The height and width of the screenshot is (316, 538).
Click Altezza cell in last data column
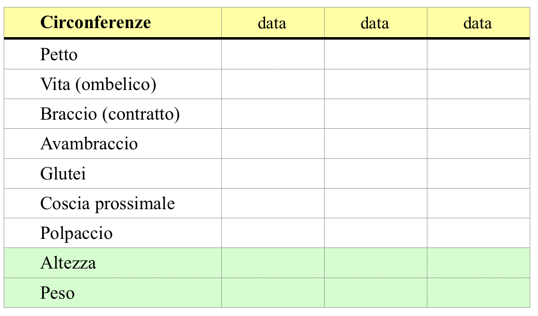[478, 263]
